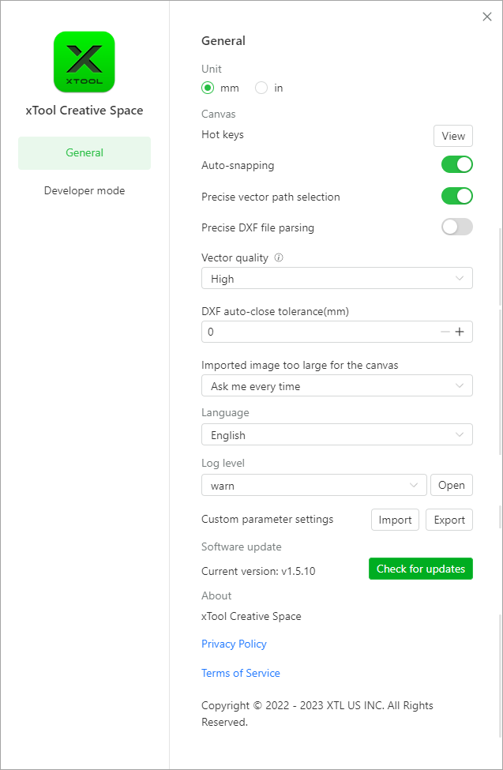Switch to Developer mode settings

coord(84,190)
